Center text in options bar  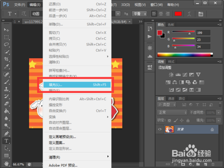coord(161,14)
